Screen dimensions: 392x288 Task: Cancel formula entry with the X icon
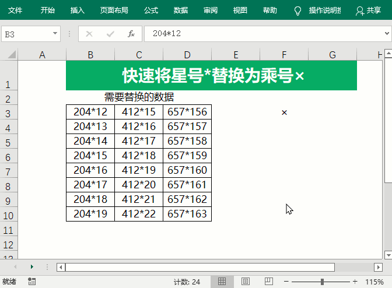[89, 34]
